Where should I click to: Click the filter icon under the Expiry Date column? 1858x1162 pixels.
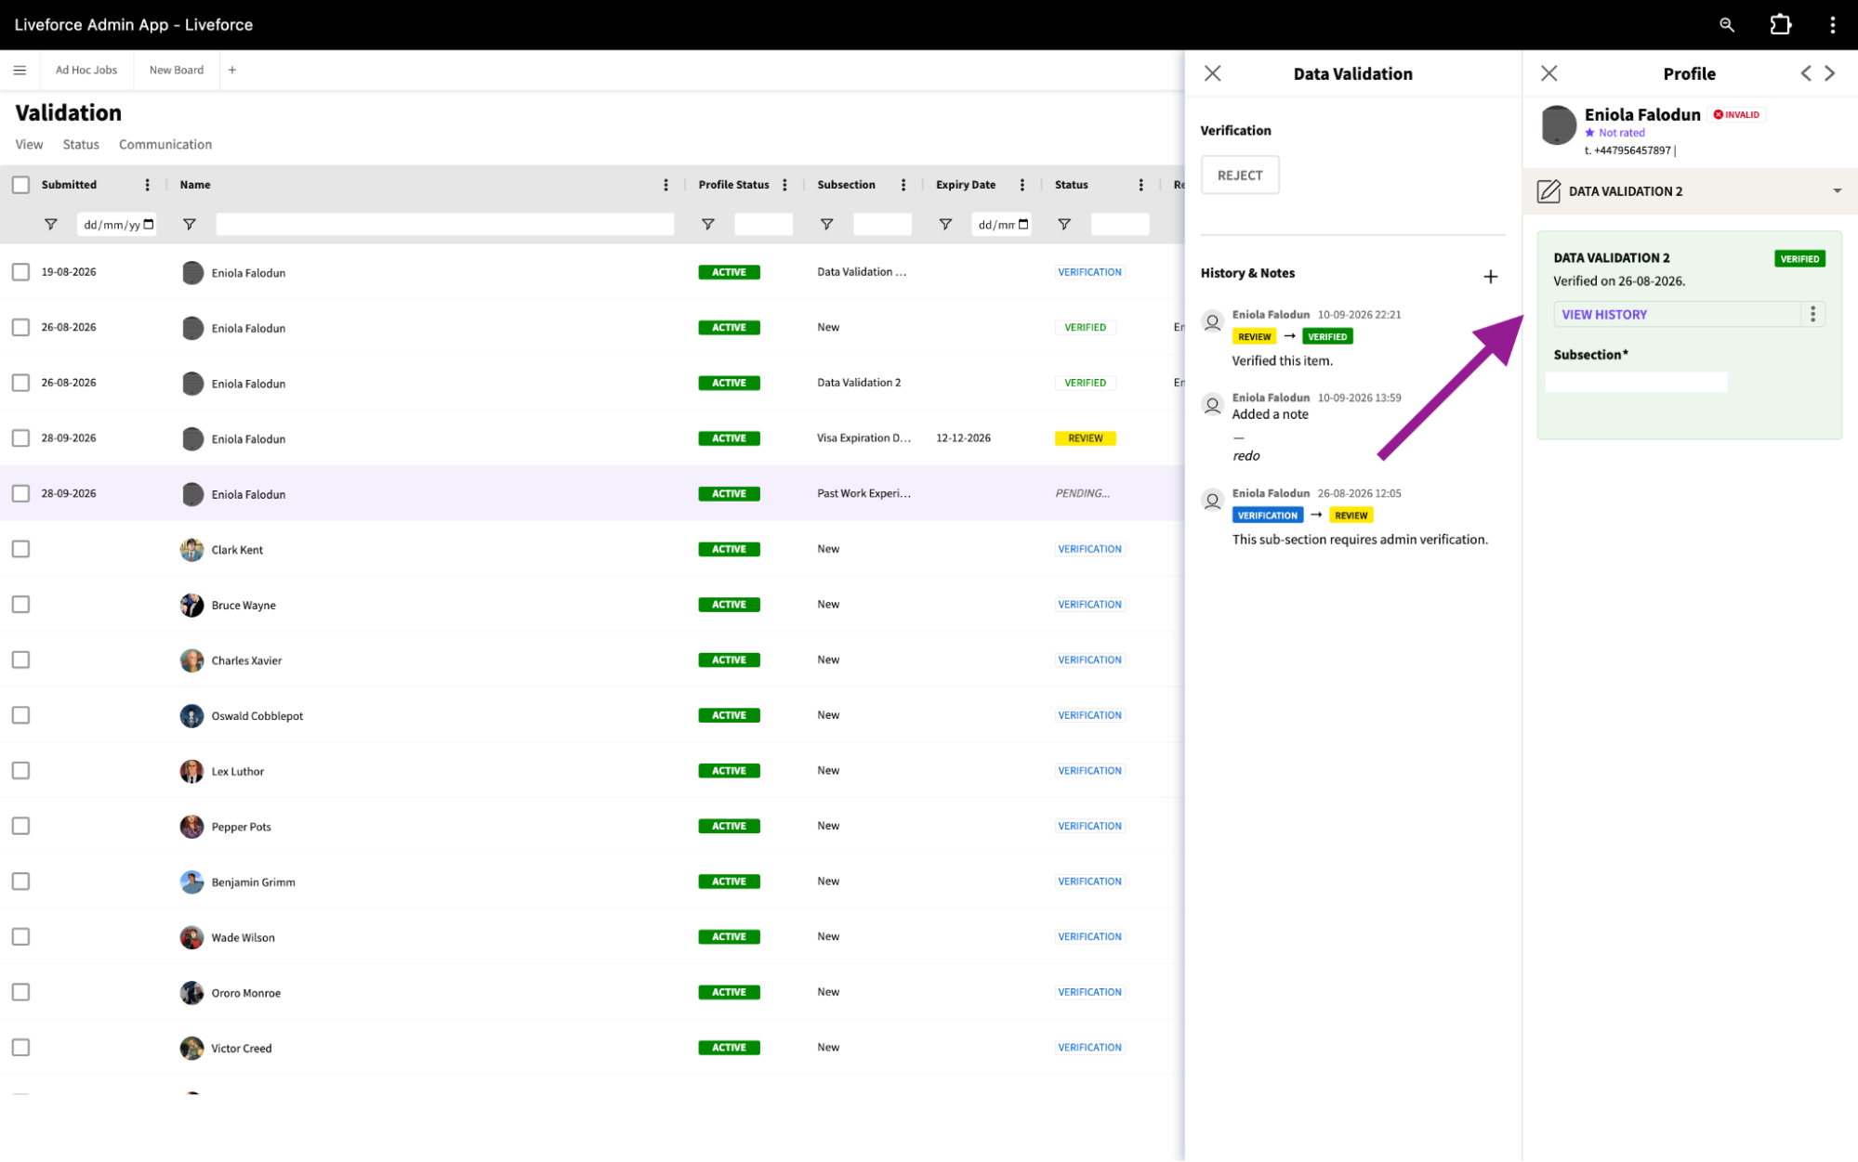pyautogui.click(x=945, y=225)
